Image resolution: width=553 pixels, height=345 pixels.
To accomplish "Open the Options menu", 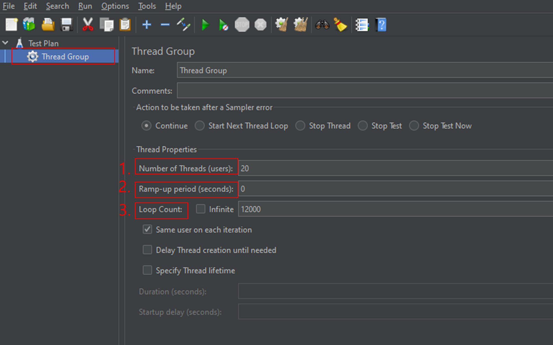I will 115,6.
